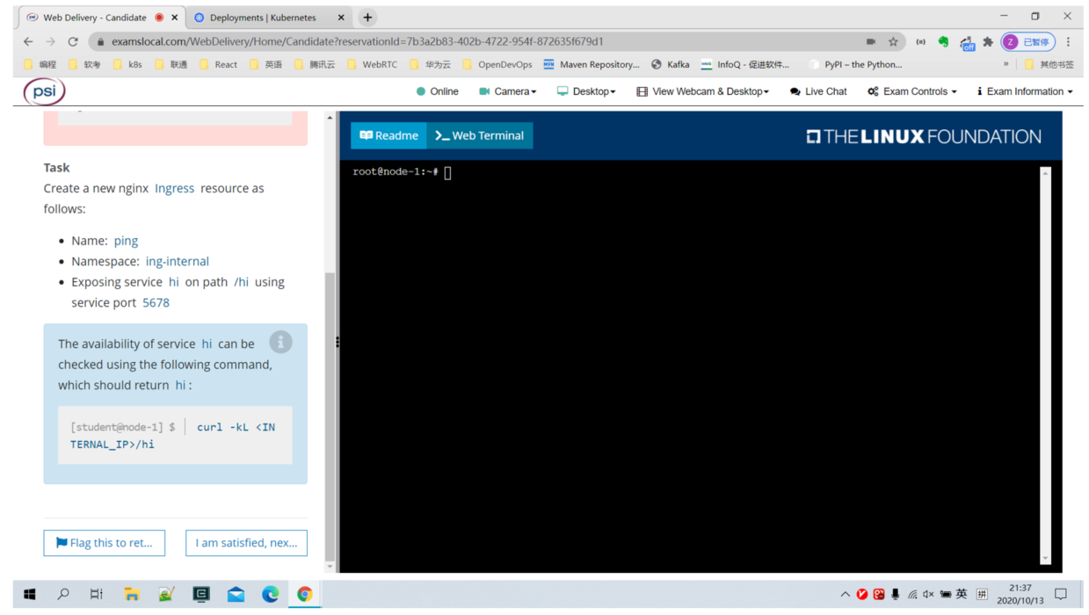The width and height of the screenshot is (1089, 615).
Task: Click the Online status indicator
Action: click(437, 91)
